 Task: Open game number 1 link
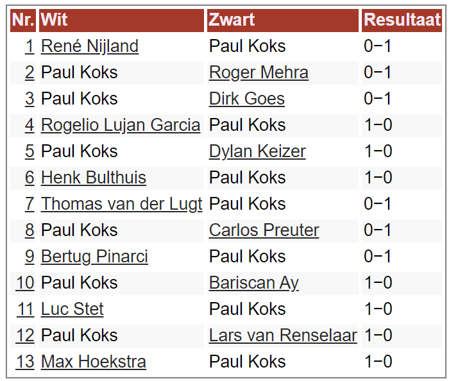(x=30, y=46)
